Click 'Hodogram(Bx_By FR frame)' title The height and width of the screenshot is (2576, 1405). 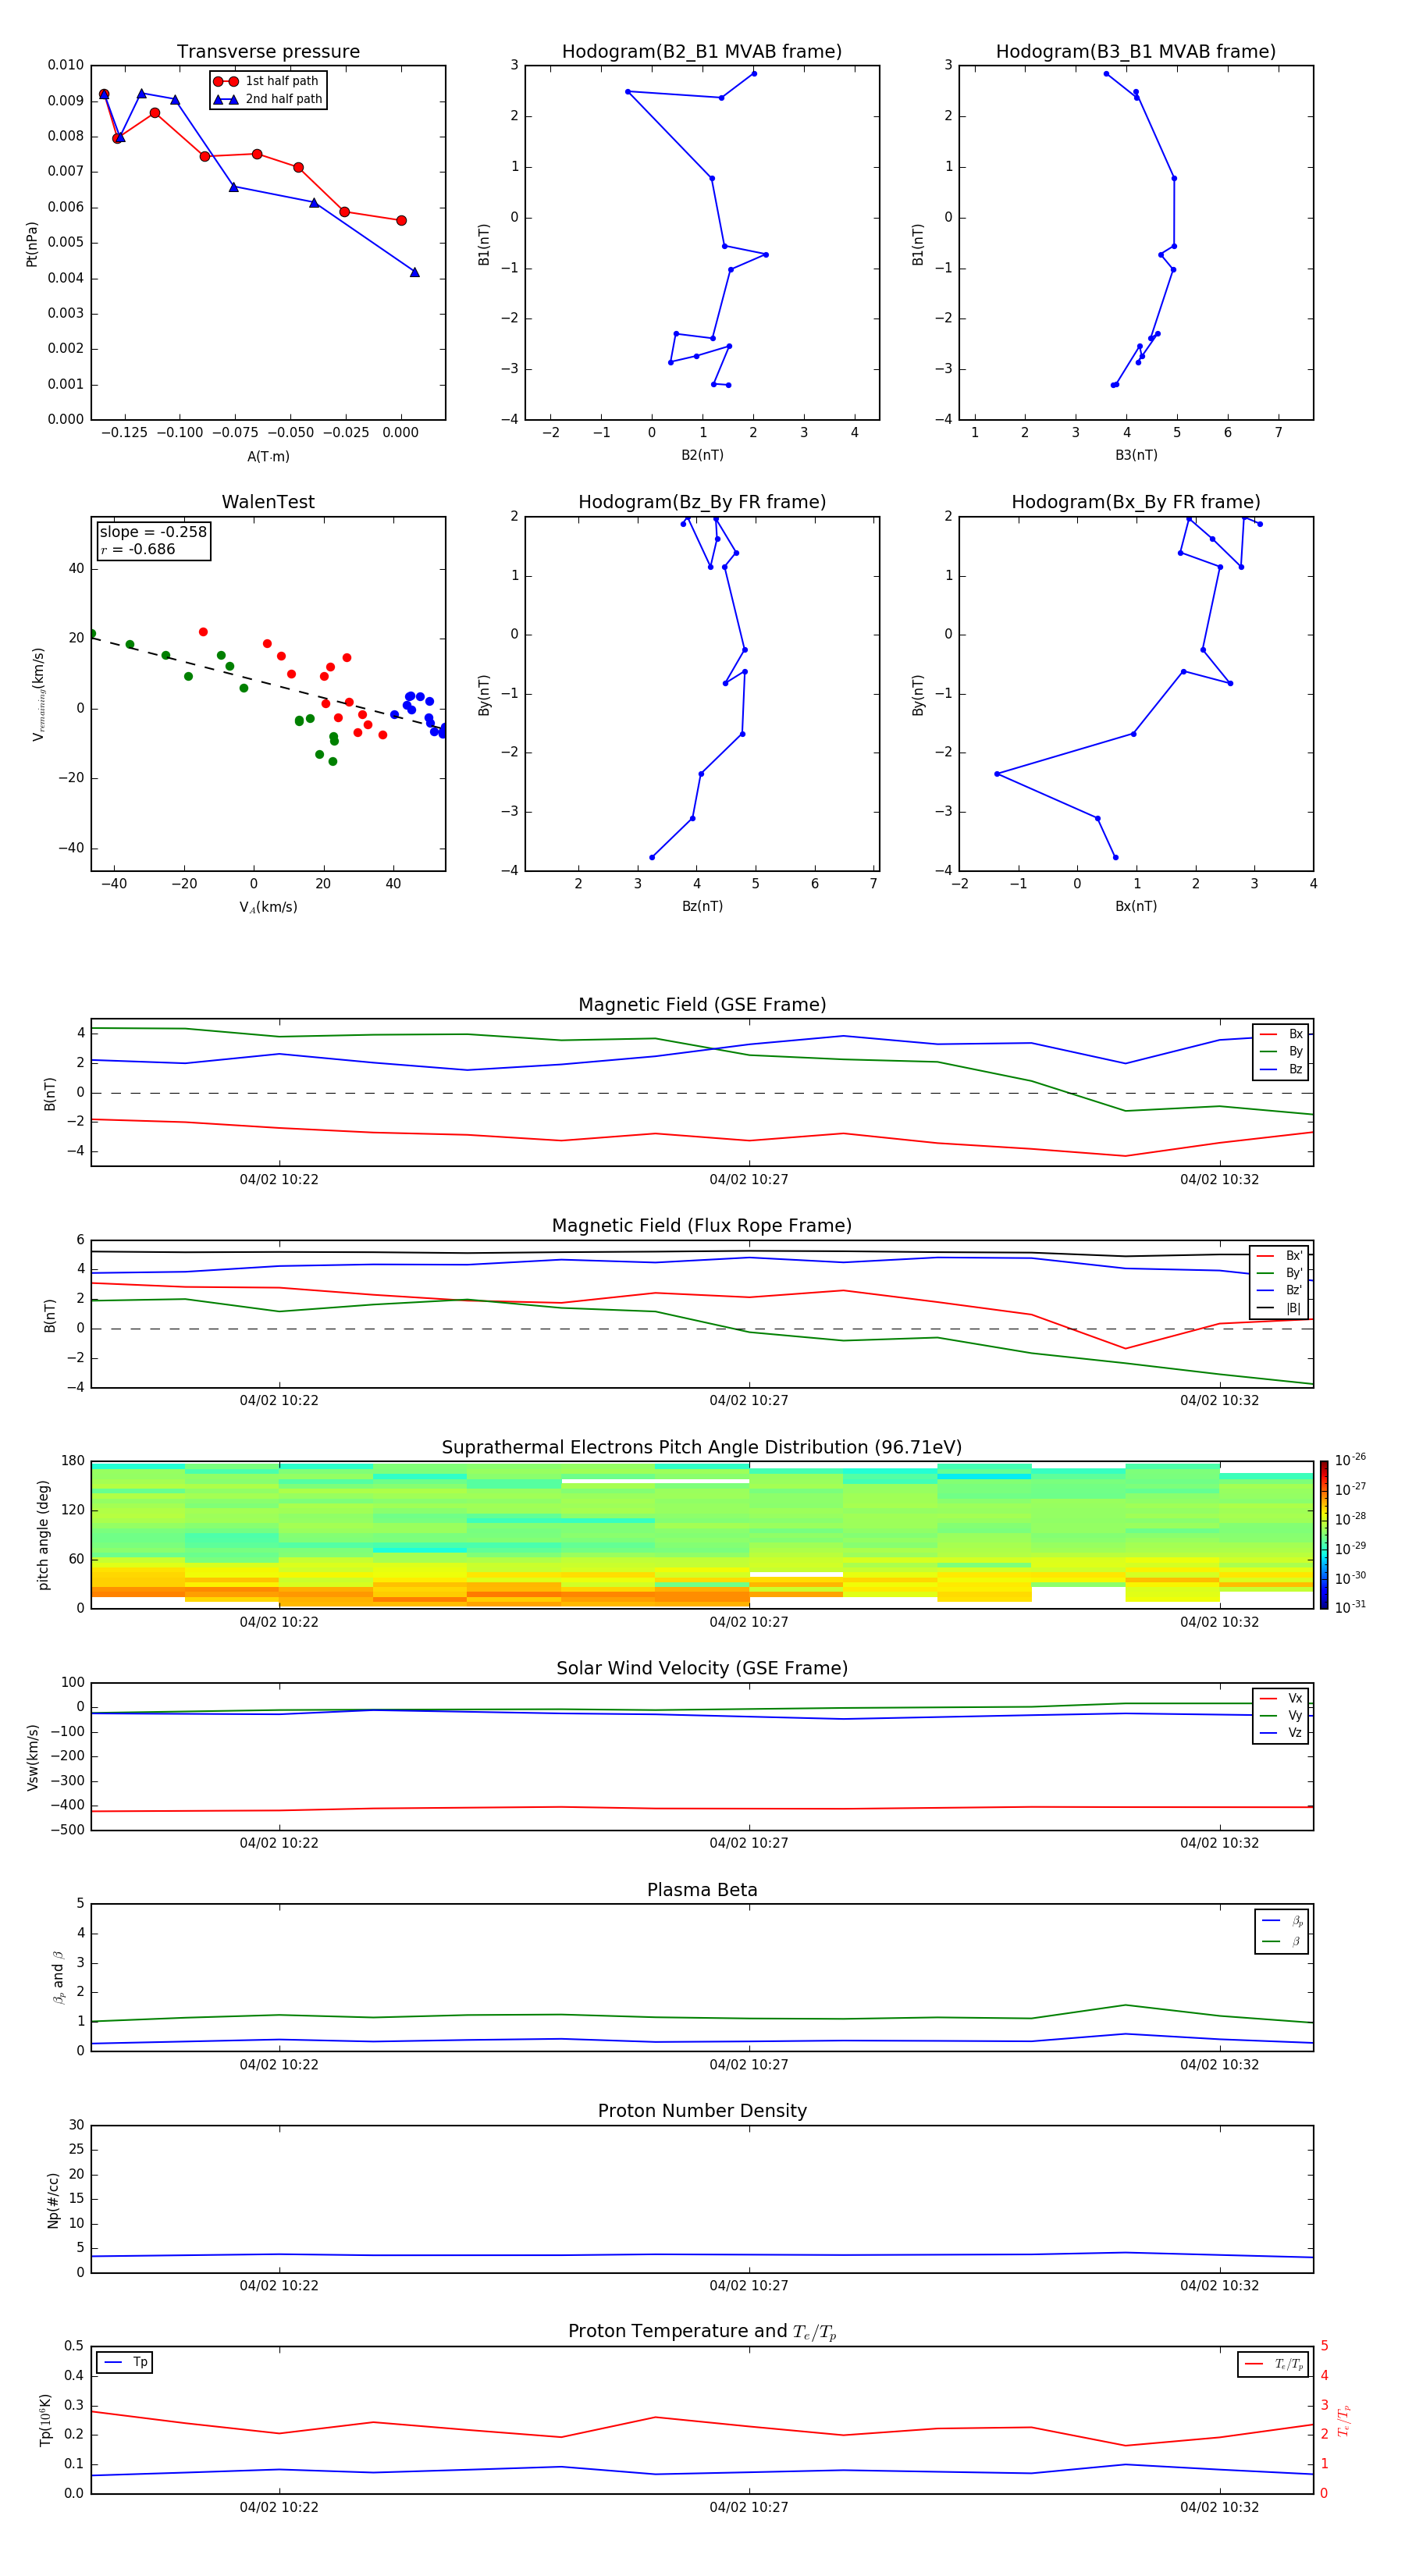pos(1136,502)
